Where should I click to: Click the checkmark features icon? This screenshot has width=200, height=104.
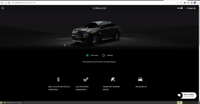[x=86, y=79]
